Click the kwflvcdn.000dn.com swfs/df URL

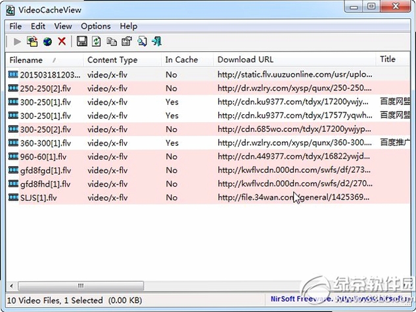coord(294,170)
